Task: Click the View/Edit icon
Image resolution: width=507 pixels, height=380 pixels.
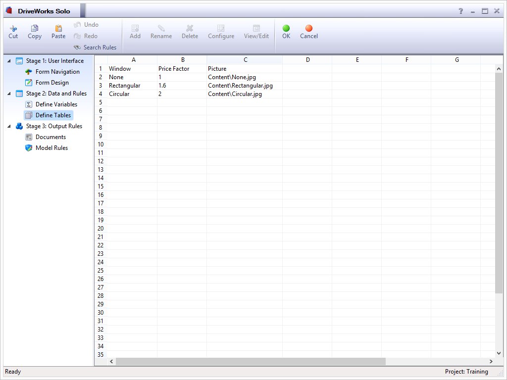Action: [256, 28]
